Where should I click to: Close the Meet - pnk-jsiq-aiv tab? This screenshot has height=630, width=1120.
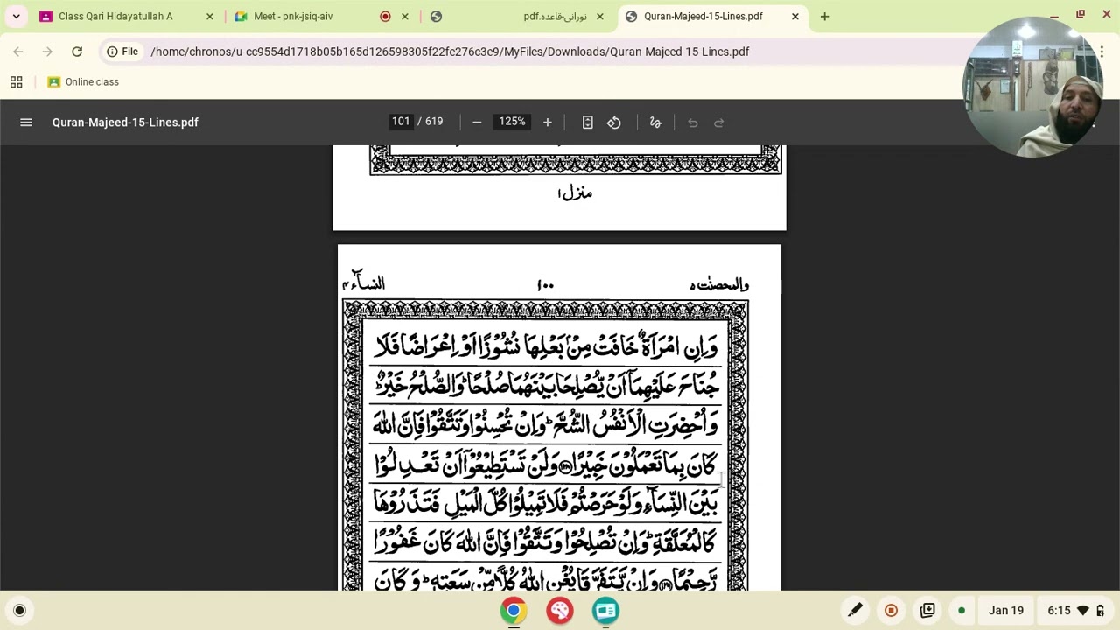tap(405, 16)
